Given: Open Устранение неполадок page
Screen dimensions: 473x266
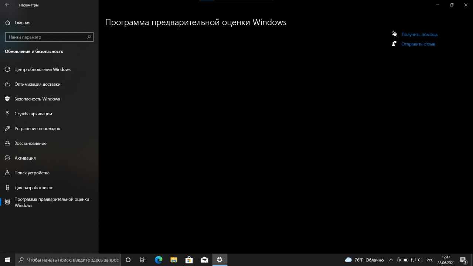Looking at the screenshot, I should tap(49, 129).
